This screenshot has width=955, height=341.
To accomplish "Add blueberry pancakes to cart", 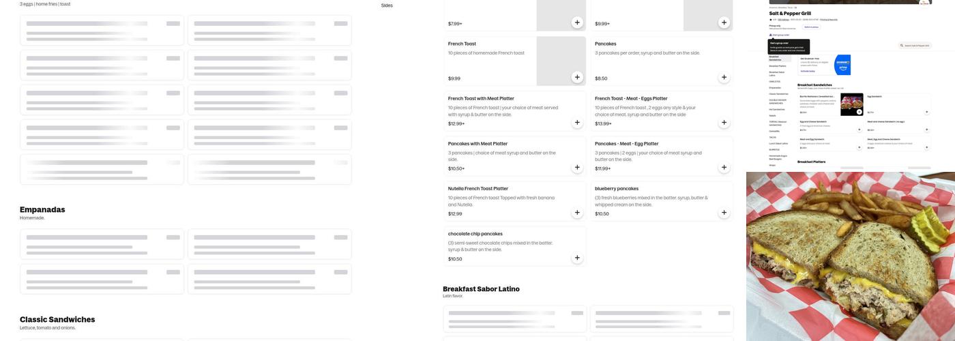I will (x=724, y=213).
